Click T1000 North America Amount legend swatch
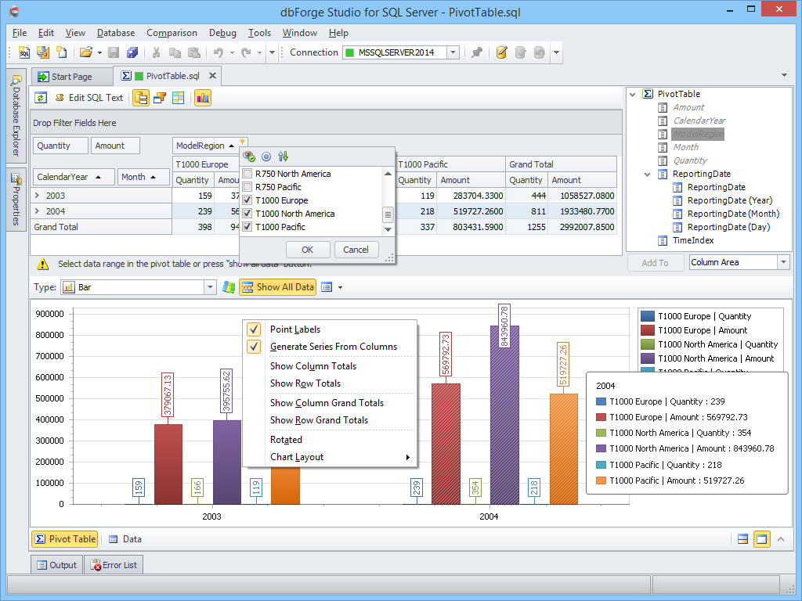The image size is (802, 601). click(648, 358)
